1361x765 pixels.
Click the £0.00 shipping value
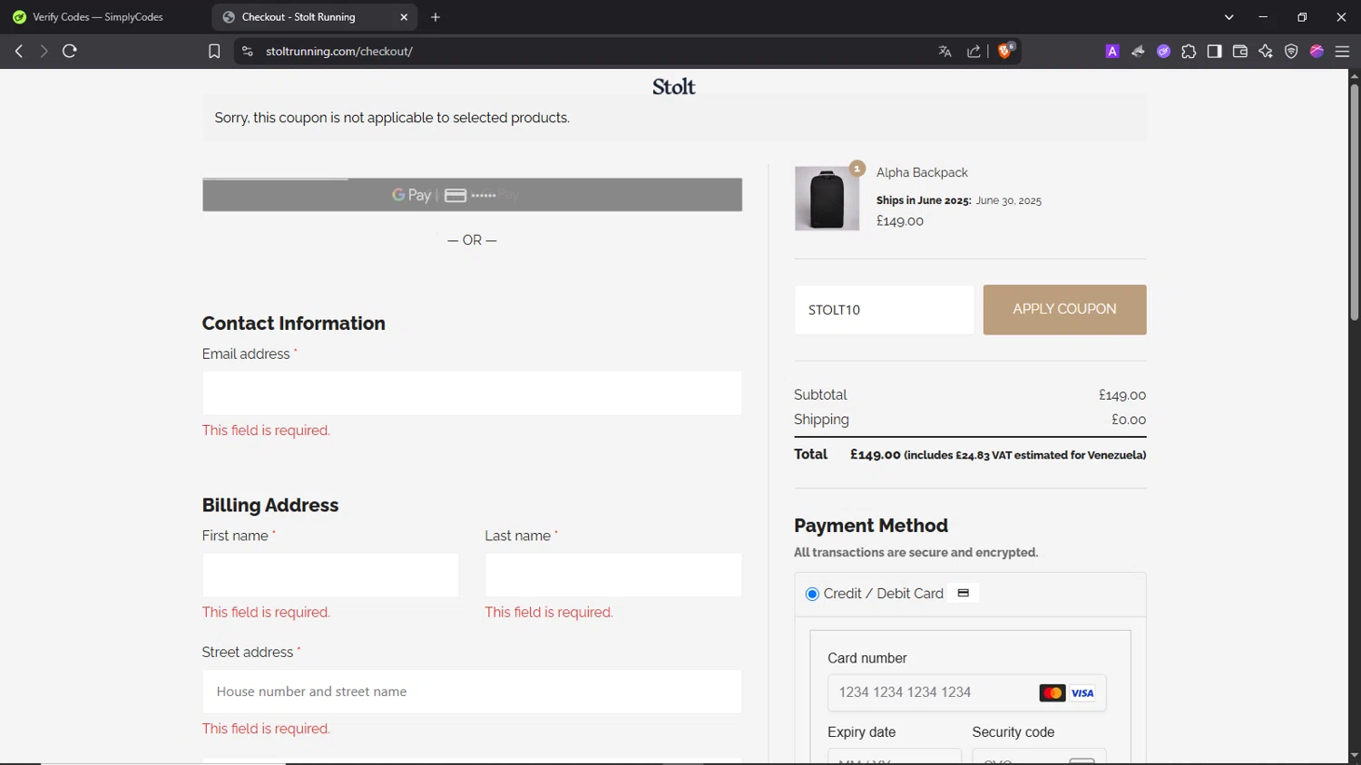coord(1129,421)
